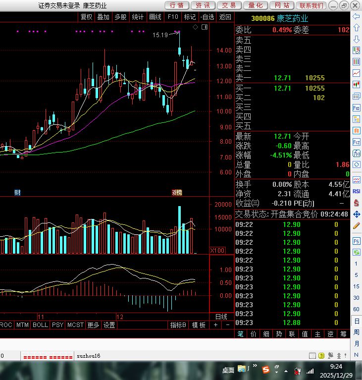
Task: Select the BOLL indicator button
Action: click(x=40, y=325)
